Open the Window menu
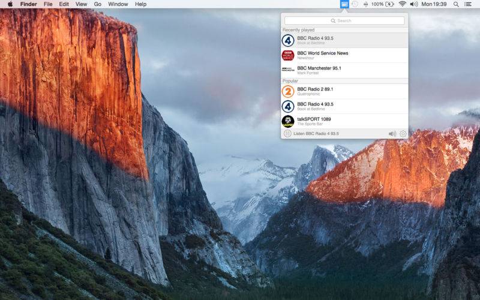The image size is (480, 300). pos(118,4)
